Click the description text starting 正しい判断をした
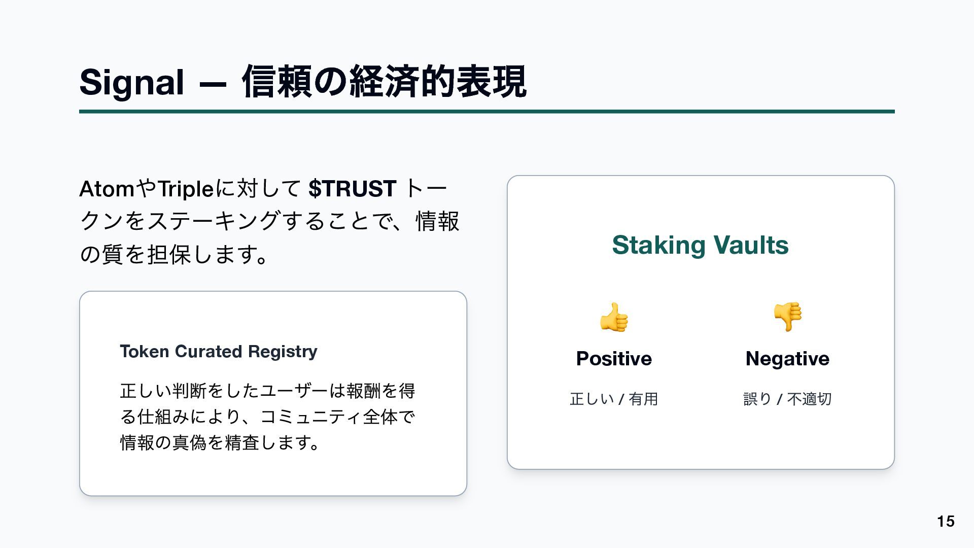The image size is (974, 548). click(267, 391)
